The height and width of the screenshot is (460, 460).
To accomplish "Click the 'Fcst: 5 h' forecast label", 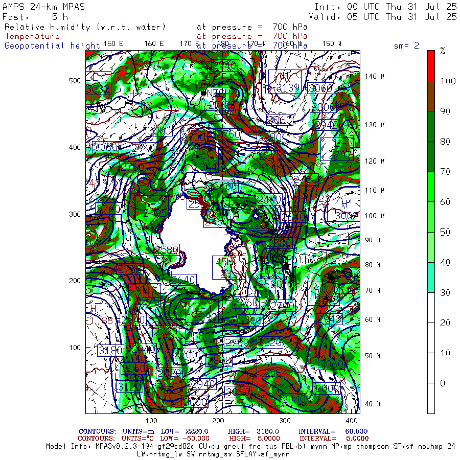I will (35, 17).
